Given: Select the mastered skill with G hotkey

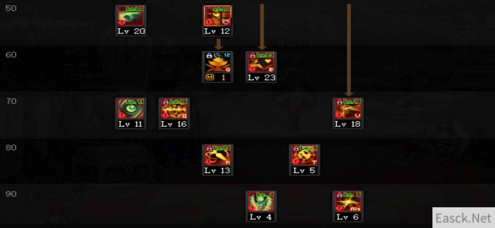Looking at the screenshot, I should (x=218, y=63).
